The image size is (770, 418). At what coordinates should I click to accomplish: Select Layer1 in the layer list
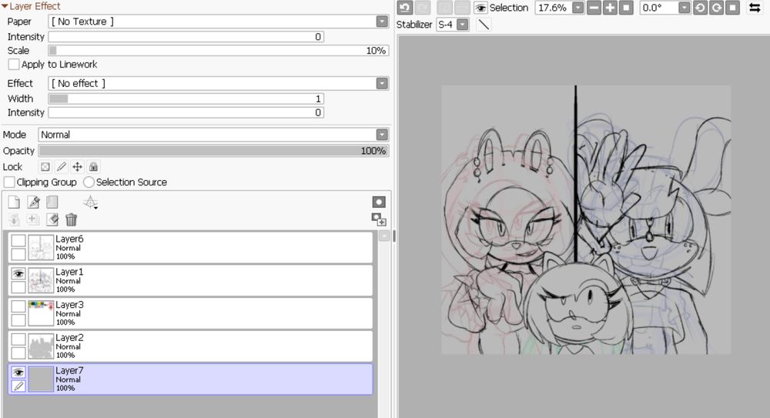click(x=190, y=280)
